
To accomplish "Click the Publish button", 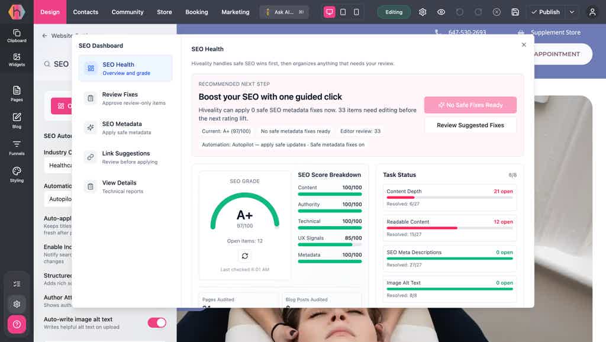I will click(x=545, y=12).
